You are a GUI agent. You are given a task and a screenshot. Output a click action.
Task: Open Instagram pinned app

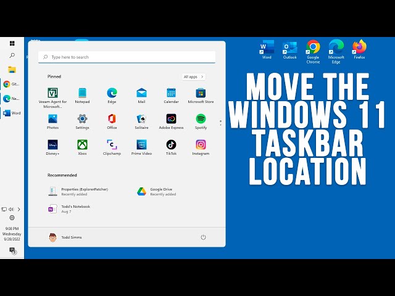tap(201, 148)
